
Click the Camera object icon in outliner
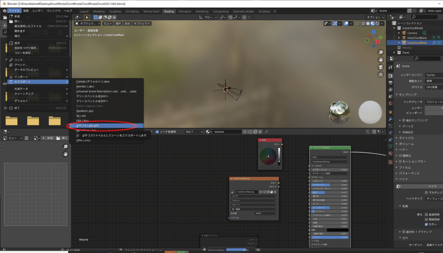pos(404,33)
